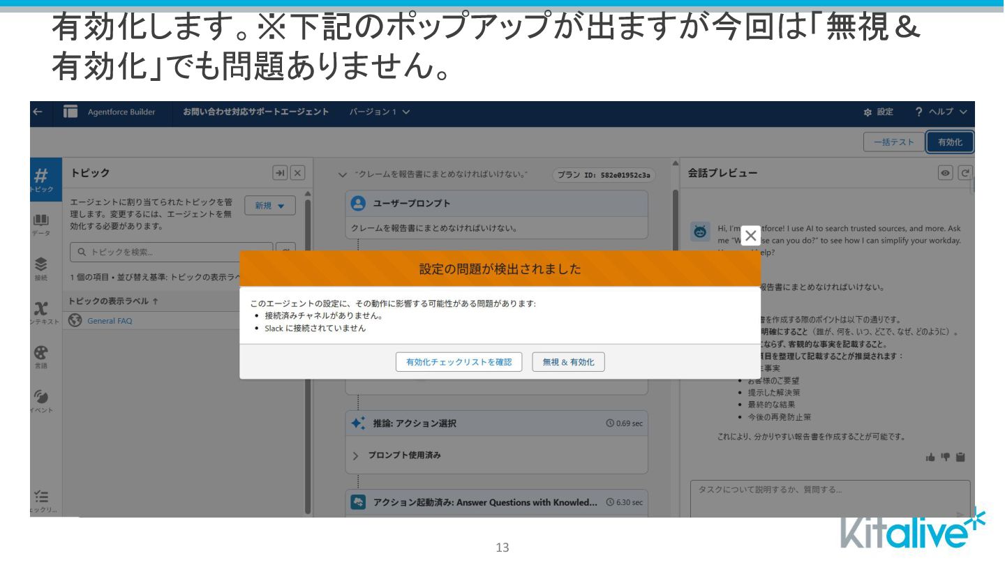Click the ユーザープロンプト person icon
Viewport: 1005px width, 565px height.
(358, 203)
